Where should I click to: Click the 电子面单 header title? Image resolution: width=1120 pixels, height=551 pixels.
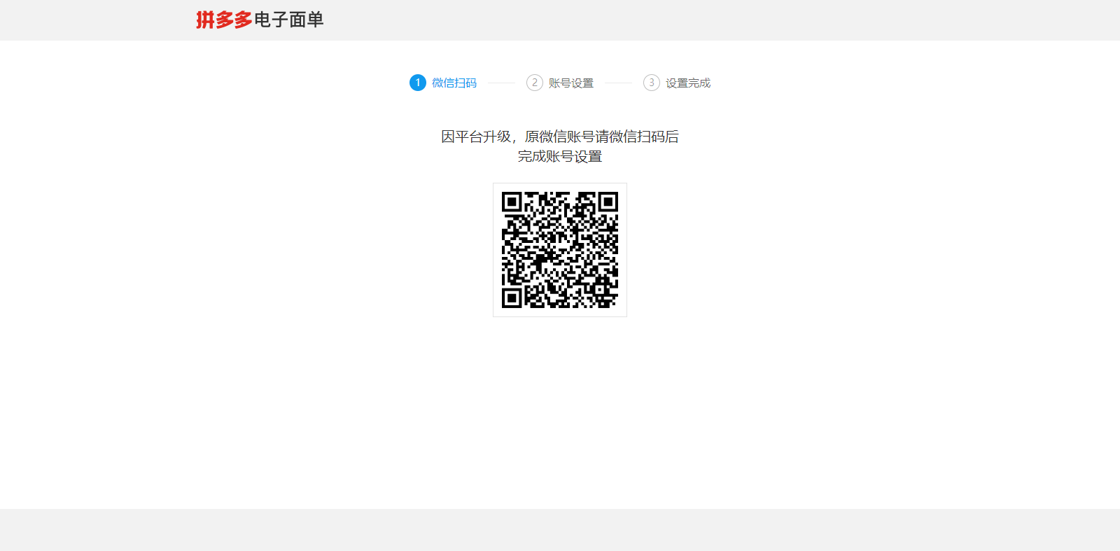tap(288, 20)
